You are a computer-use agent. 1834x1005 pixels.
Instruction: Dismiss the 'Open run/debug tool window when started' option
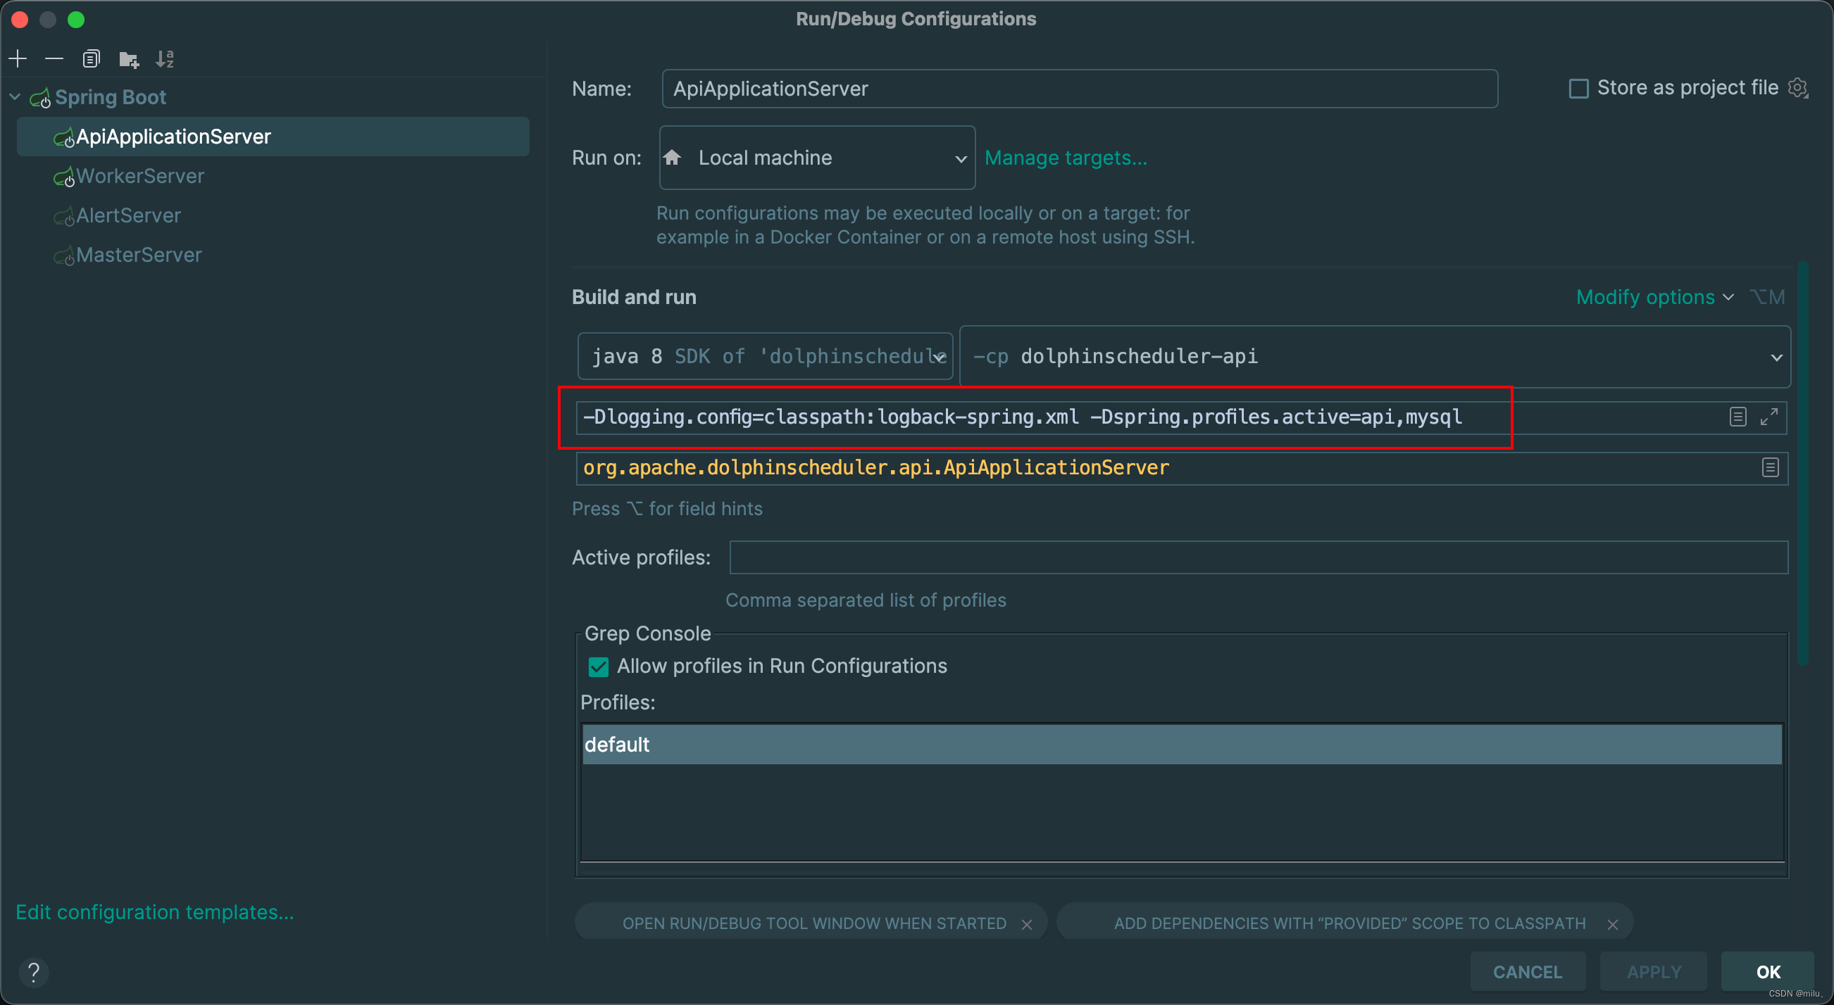tap(1028, 923)
